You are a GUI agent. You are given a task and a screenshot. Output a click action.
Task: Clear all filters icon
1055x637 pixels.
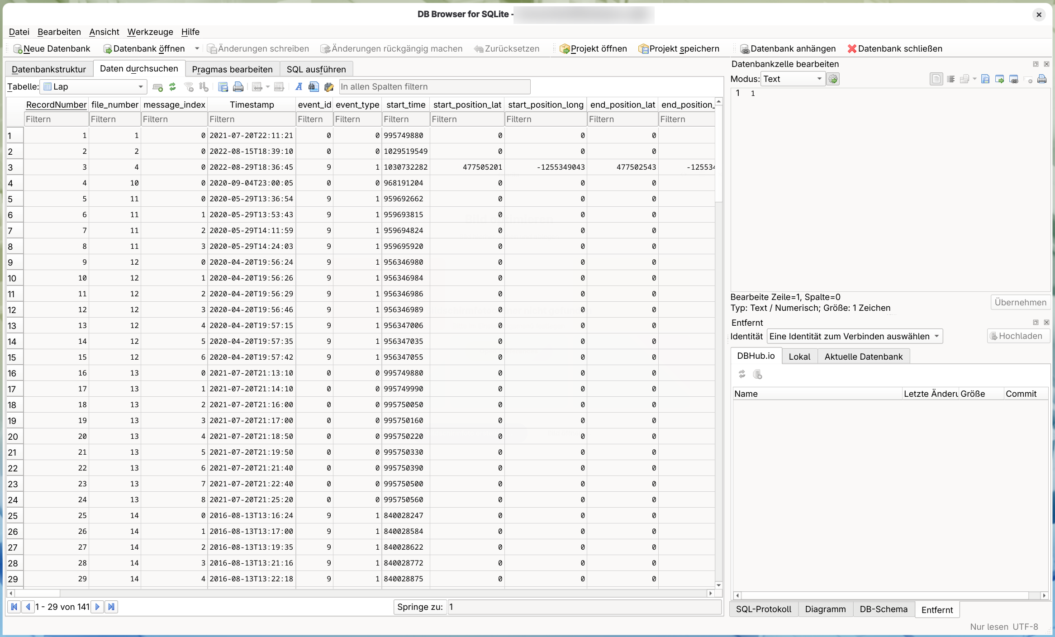pos(189,87)
